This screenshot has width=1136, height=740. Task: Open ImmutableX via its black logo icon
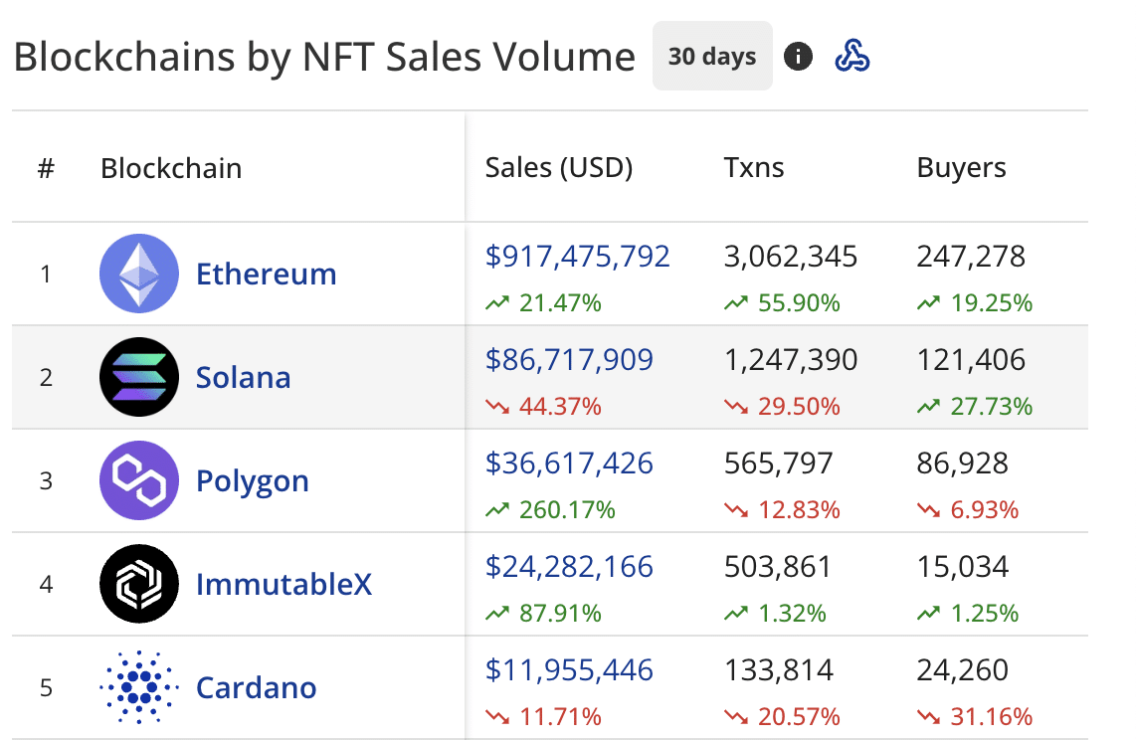pos(139,584)
